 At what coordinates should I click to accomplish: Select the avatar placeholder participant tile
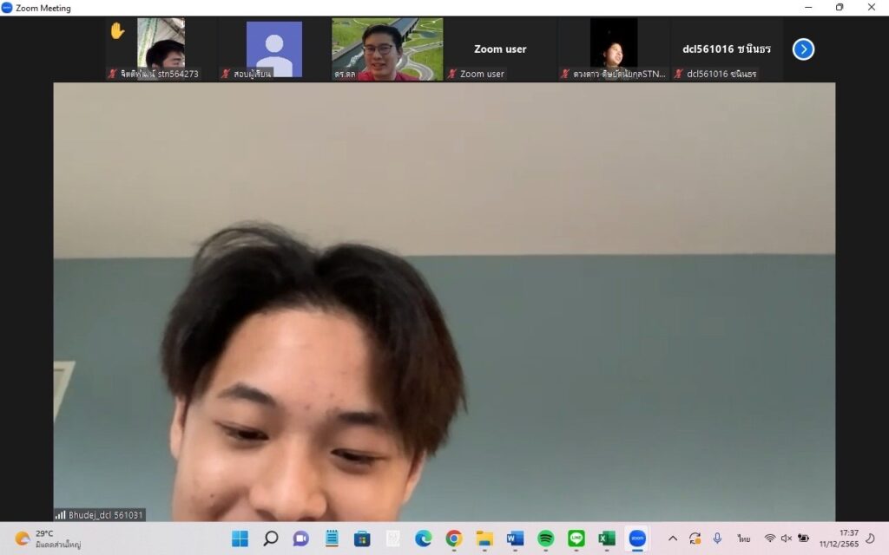[x=273, y=48]
